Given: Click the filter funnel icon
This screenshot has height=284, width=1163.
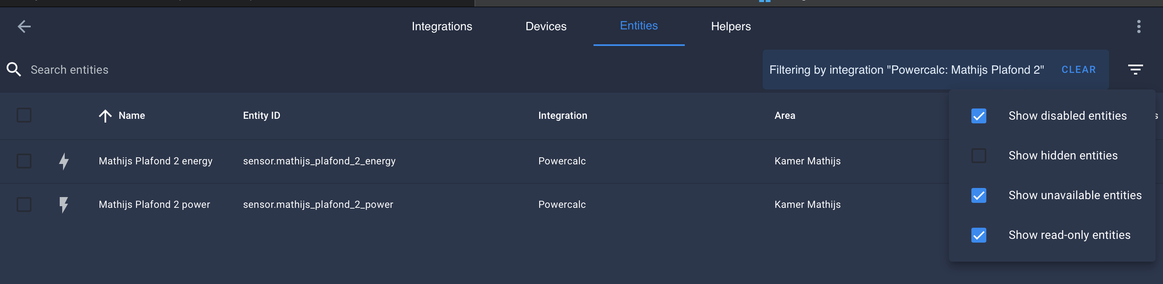Looking at the screenshot, I should pos(1136,69).
